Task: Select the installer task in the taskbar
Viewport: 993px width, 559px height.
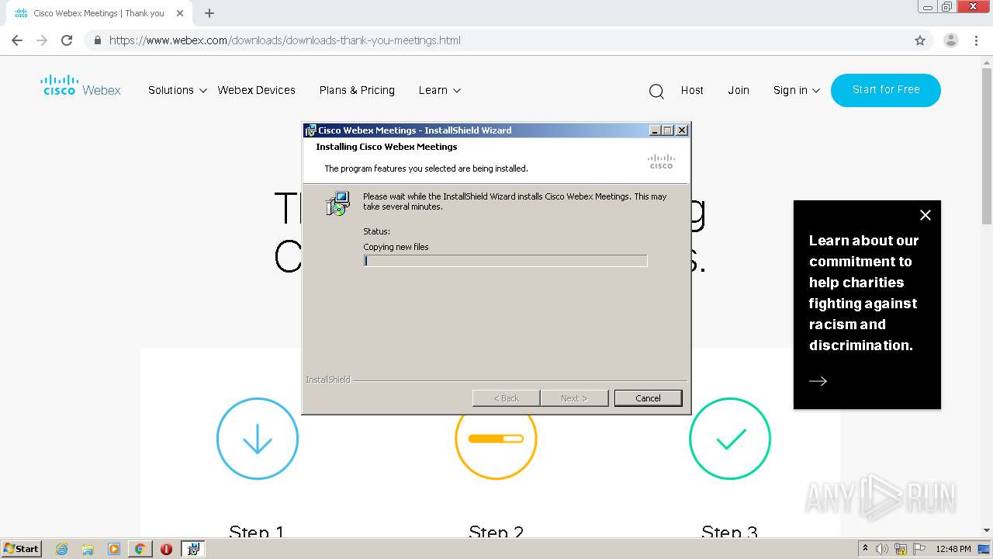Action: pos(193,549)
